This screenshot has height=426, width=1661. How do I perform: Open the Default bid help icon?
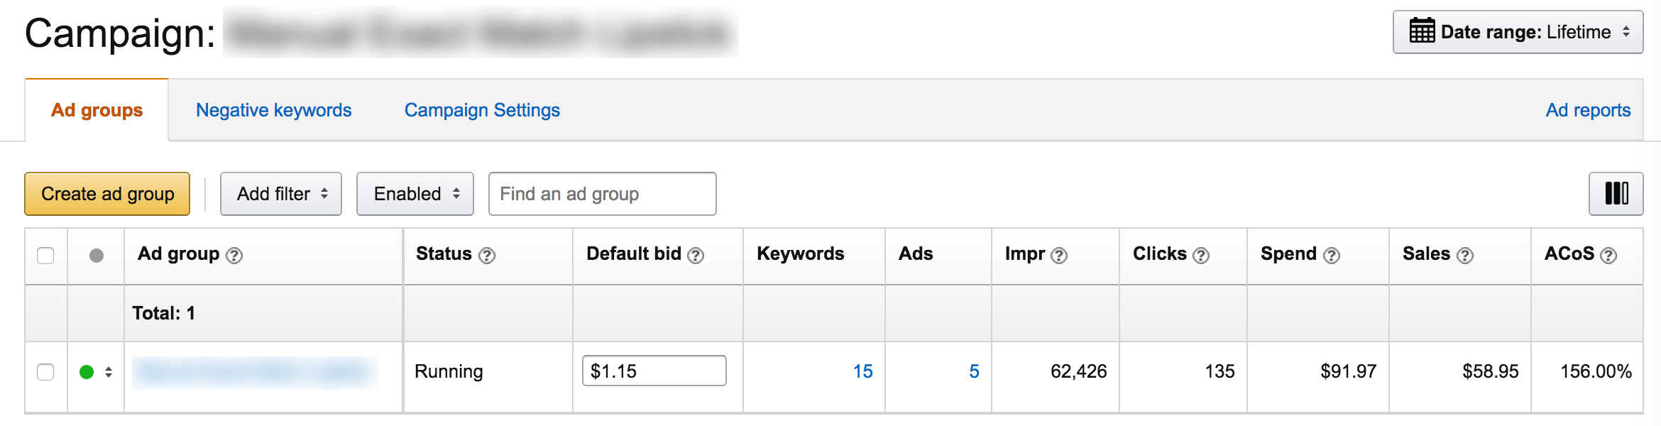(696, 256)
